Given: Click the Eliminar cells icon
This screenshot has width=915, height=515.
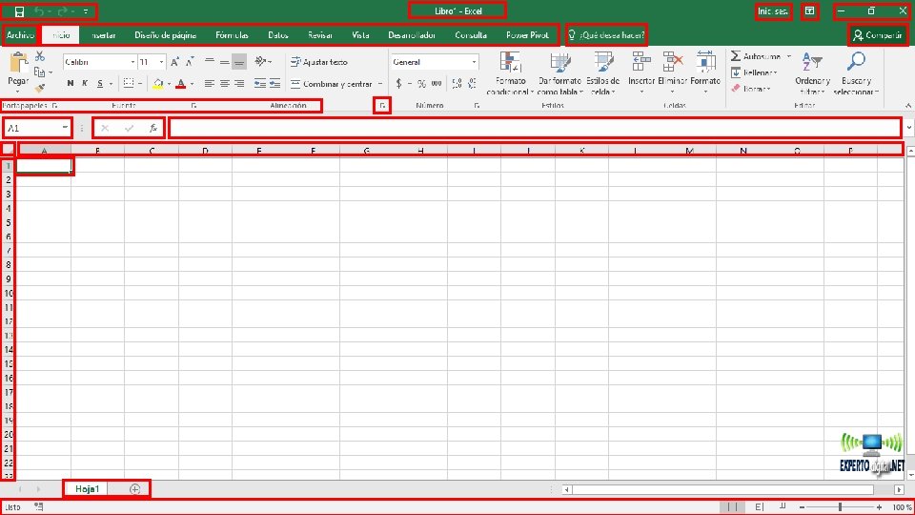Looking at the screenshot, I should 672,62.
